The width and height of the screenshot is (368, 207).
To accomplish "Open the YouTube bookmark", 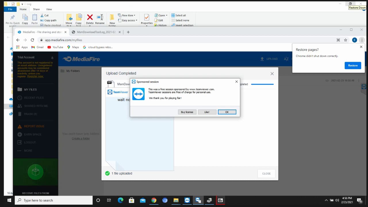I will [55, 47].
